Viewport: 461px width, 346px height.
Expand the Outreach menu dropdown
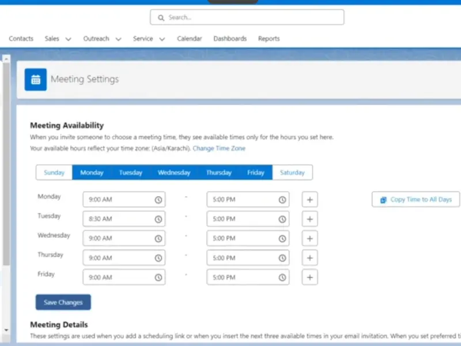point(118,39)
